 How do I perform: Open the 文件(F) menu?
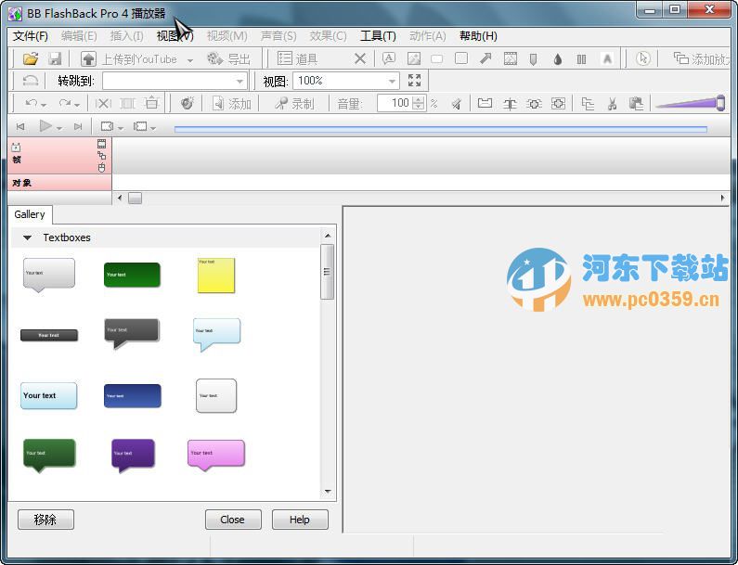tap(30, 36)
